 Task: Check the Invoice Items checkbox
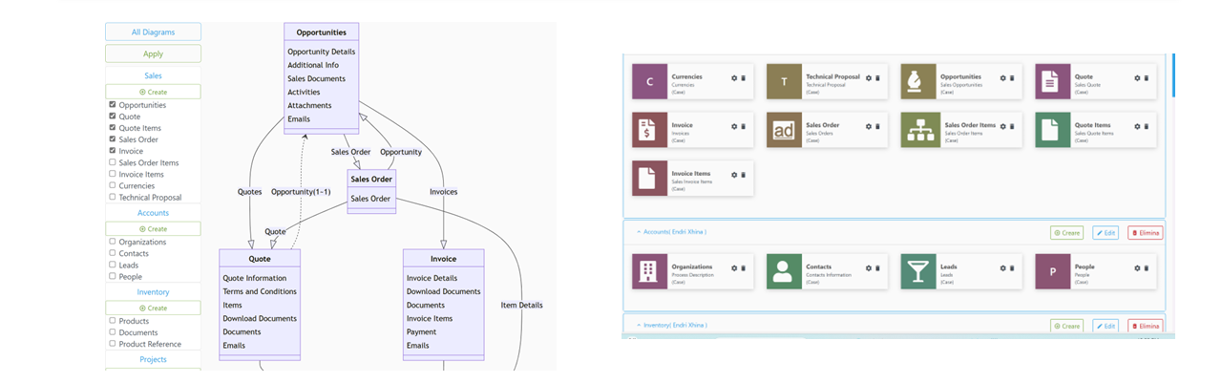click(113, 174)
